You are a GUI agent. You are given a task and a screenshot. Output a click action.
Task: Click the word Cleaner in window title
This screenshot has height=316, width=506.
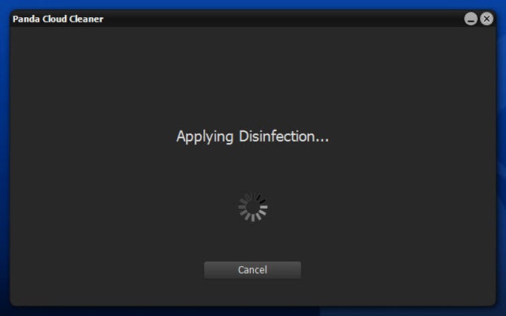point(86,19)
